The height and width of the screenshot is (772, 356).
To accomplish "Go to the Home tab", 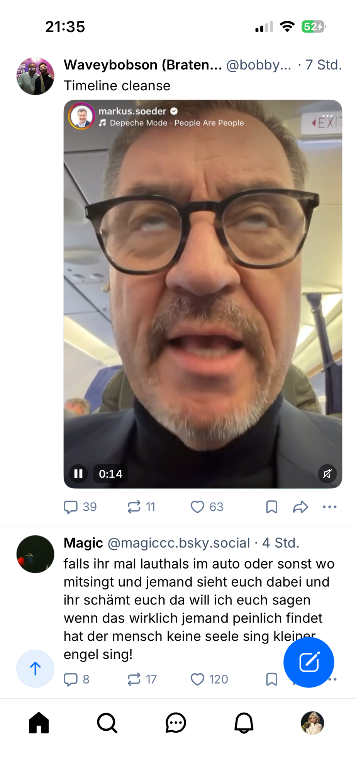I will click(39, 723).
